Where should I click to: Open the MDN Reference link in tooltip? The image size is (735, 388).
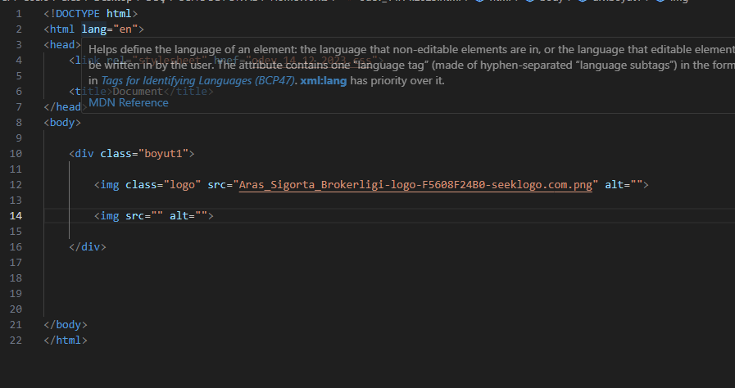pos(128,102)
